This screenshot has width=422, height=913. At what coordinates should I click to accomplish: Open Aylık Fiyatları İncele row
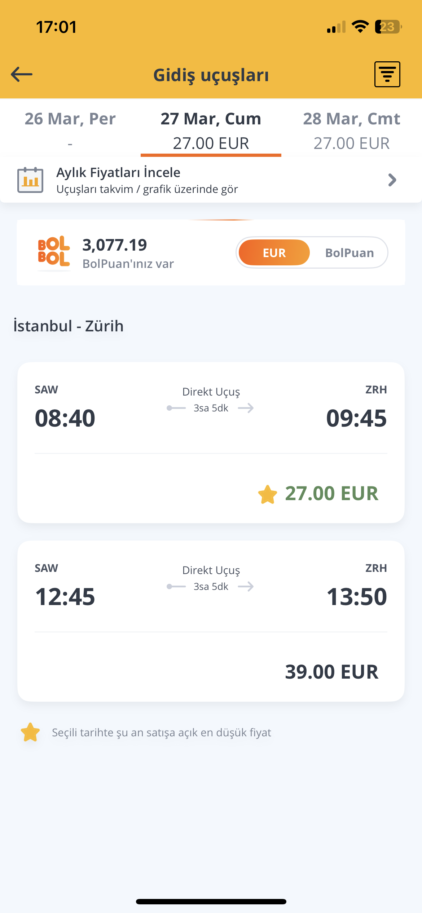tap(211, 180)
